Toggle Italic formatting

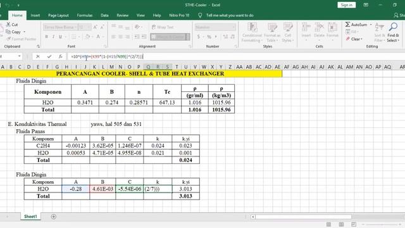pyautogui.click(x=53, y=37)
